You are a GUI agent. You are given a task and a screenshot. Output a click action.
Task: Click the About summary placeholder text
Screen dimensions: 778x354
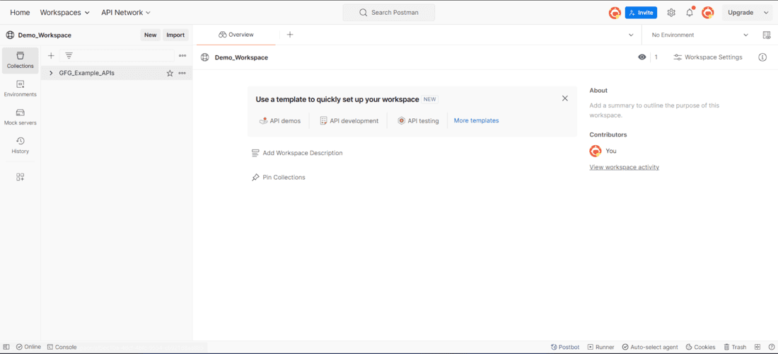pyautogui.click(x=654, y=110)
